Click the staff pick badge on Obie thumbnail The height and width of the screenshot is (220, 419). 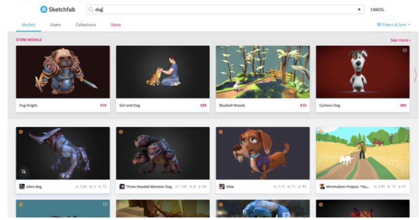click(x=220, y=132)
